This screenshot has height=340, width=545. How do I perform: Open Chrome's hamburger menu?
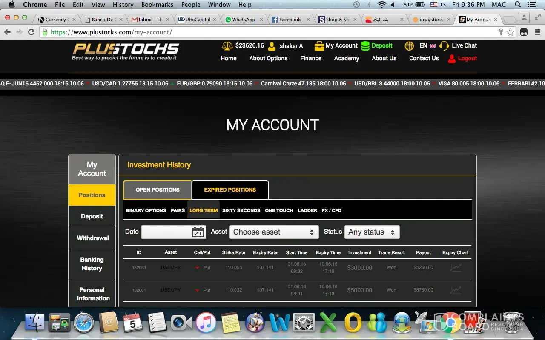[x=538, y=32]
